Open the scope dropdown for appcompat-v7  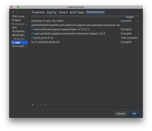click(138, 29)
